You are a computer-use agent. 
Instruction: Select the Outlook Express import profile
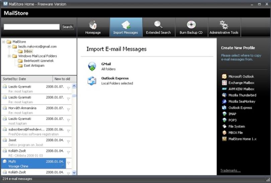[x=110, y=81]
